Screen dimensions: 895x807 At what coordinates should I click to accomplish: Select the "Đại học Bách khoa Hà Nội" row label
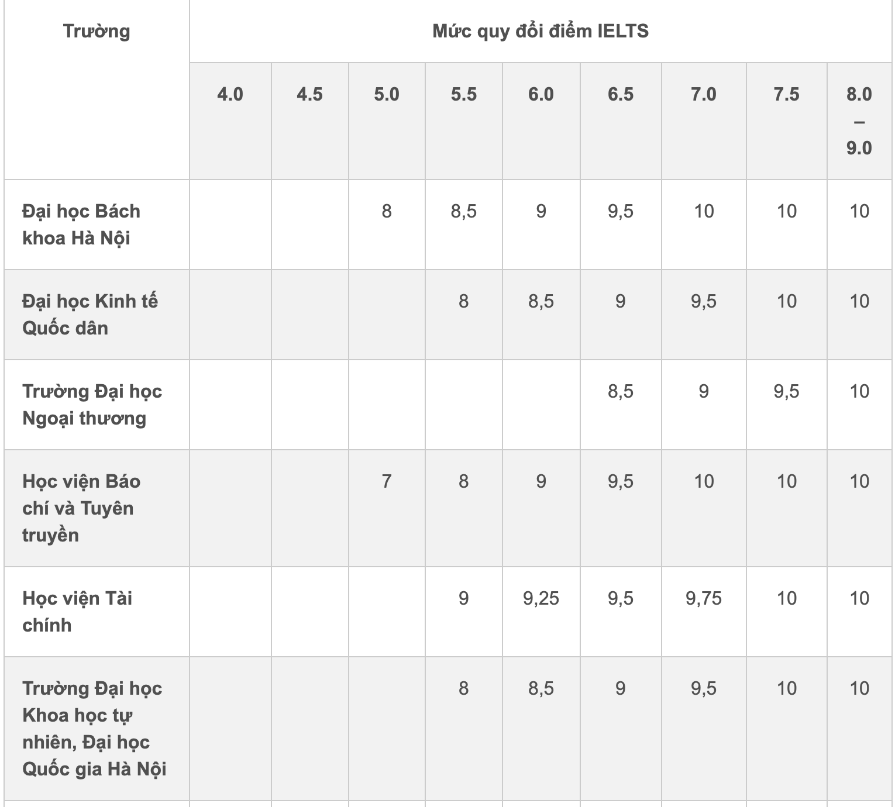[81, 225]
